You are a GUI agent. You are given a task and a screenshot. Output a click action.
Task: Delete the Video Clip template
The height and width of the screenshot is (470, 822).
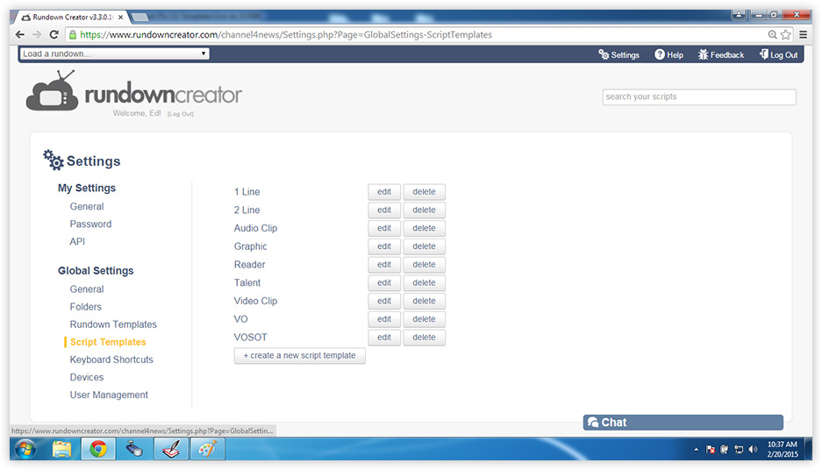[424, 302]
